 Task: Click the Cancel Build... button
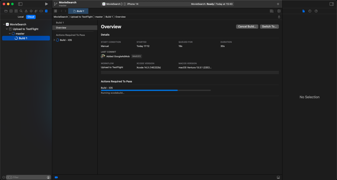(x=247, y=27)
